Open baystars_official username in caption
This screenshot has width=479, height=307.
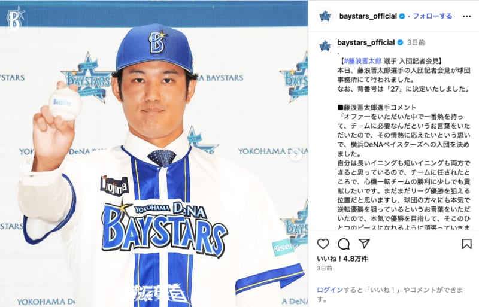coord(366,42)
